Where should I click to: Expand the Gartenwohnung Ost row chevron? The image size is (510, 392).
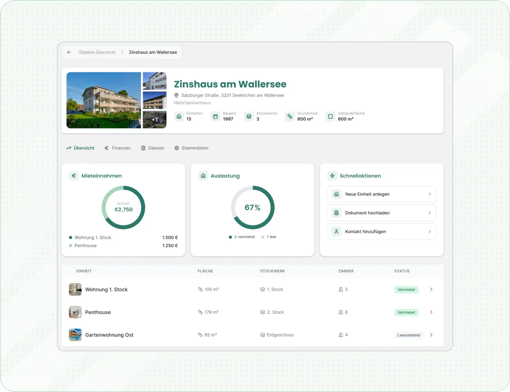(x=431, y=335)
